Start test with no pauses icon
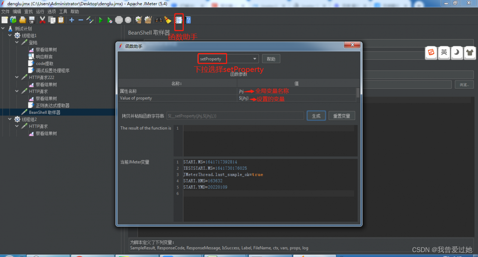This screenshot has height=257, width=478. pos(110,20)
